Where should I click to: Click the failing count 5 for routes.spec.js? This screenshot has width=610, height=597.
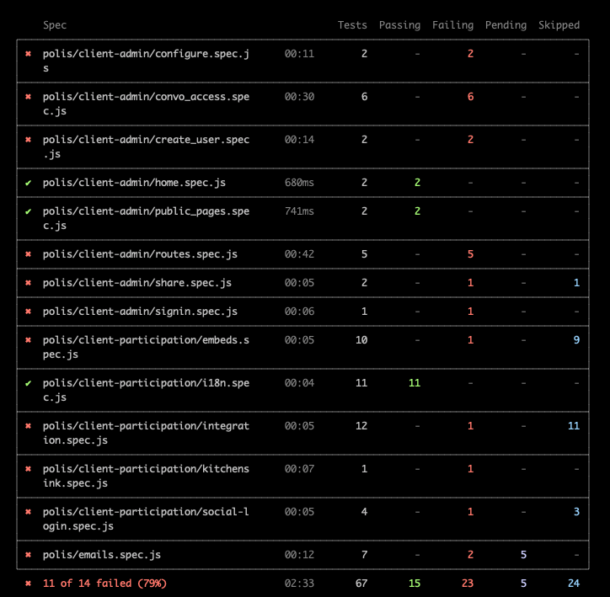point(470,254)
